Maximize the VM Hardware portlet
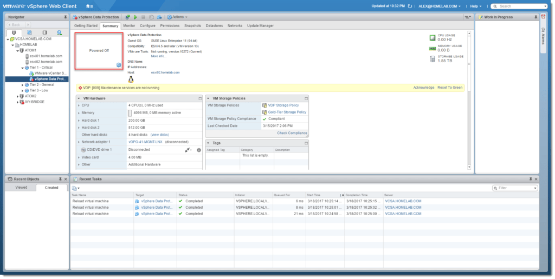The image size is (555, 279). tap(200, 98)
